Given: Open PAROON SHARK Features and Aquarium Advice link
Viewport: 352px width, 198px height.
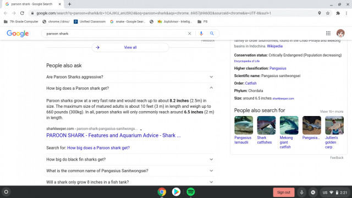Looking at the screenshot, I should (x=113, y=135).
